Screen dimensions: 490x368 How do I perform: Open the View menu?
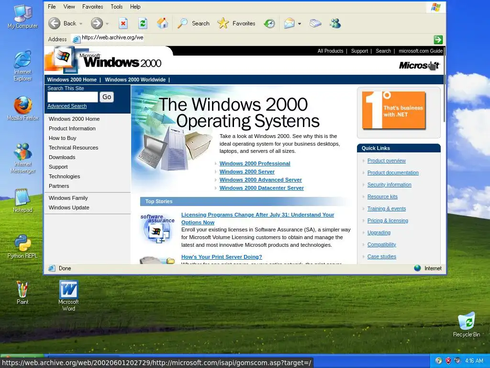click(x=69, y=7)
